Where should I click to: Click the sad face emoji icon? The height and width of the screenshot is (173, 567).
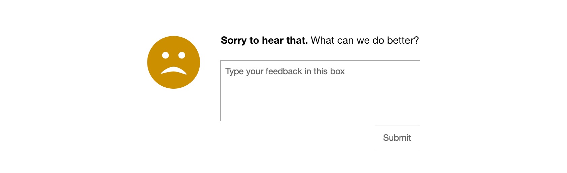point(174,62)
